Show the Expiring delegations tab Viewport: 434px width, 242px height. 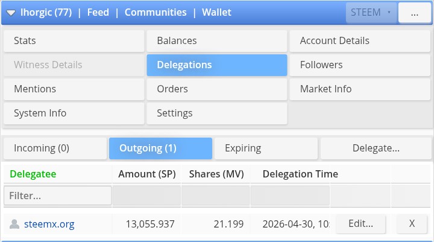pyautogui.click(x=266, y=148)
